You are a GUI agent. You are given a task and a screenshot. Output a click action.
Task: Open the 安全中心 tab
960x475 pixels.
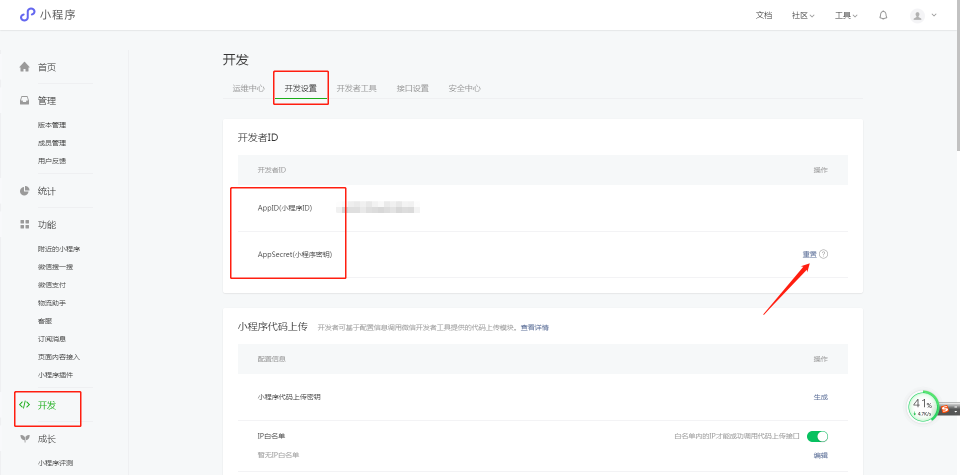tap(464, 88)
